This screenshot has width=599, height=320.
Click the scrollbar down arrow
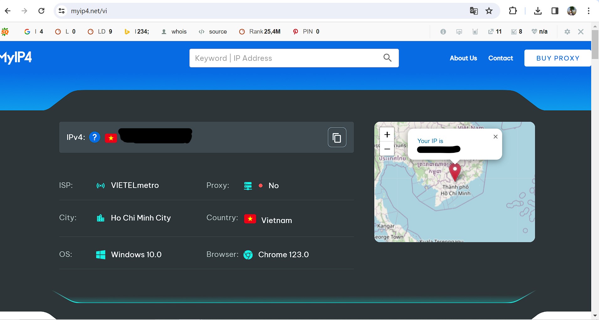tap(595, 316)
